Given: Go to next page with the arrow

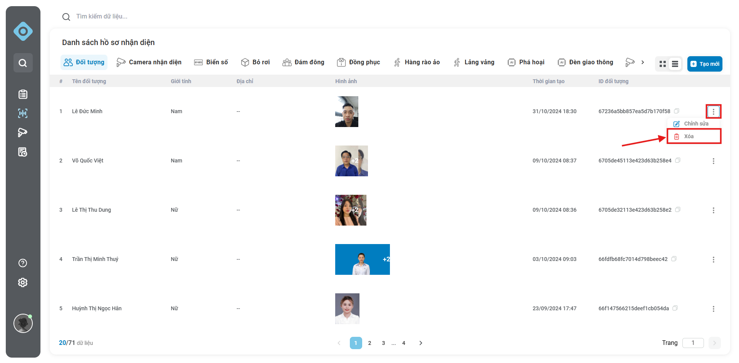Looking at the screenshot, I should click(x=421, y=343).
